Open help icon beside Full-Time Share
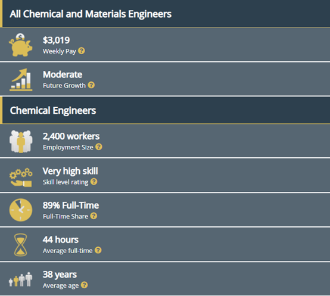Viewport: 330px width, 296px height. point(94,216)
